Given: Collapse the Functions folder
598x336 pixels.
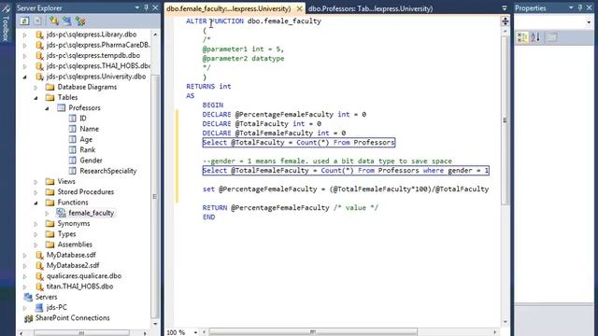Looking at the screenshot, I should pyautogui.click(x=36, y=203).
